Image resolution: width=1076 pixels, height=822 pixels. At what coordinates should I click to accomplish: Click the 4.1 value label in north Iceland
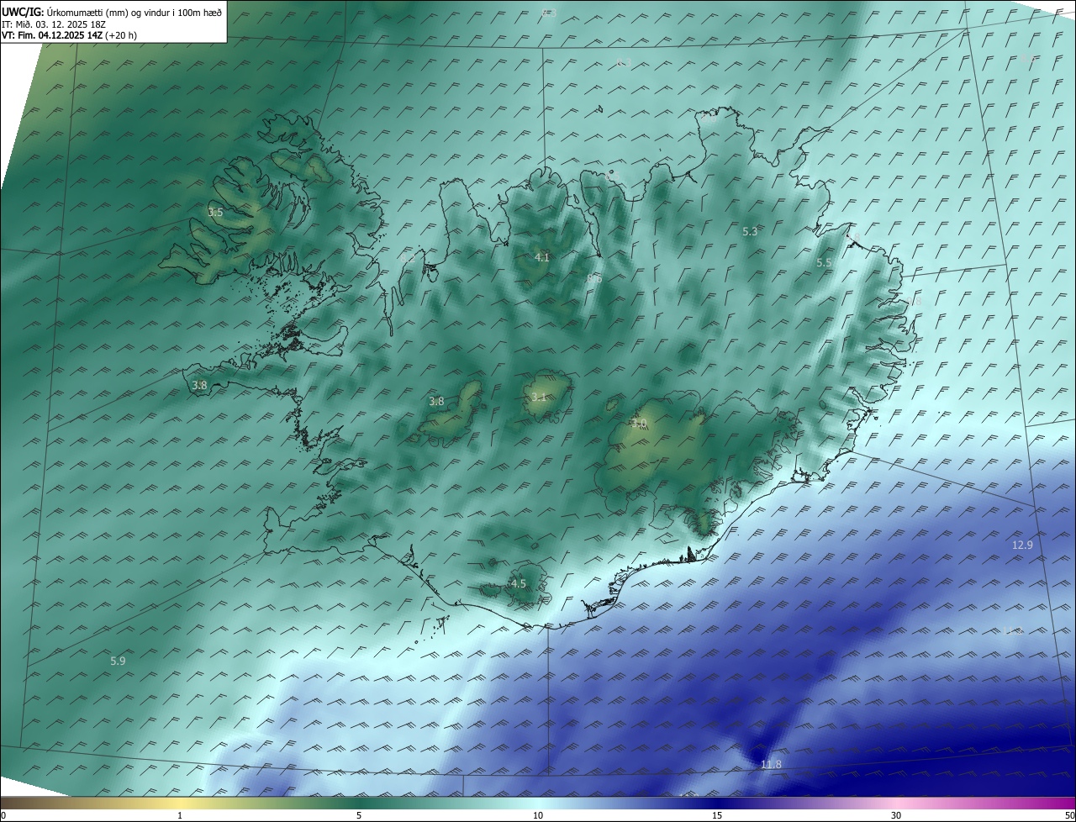pyautogui.click(x=542, y=257)
